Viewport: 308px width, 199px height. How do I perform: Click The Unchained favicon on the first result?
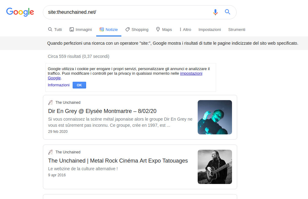[51, 102]
